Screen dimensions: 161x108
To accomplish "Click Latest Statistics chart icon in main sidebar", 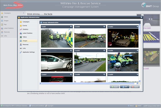I will 2,28.
